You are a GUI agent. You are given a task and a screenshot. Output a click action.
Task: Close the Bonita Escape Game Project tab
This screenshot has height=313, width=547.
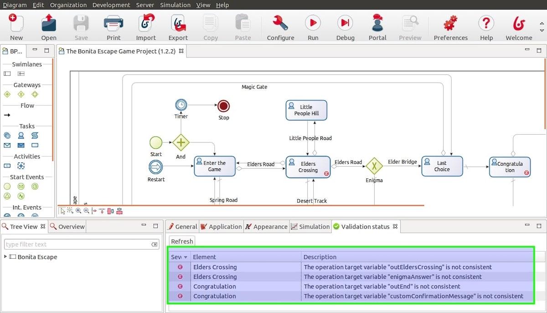(x=181, y=51)
